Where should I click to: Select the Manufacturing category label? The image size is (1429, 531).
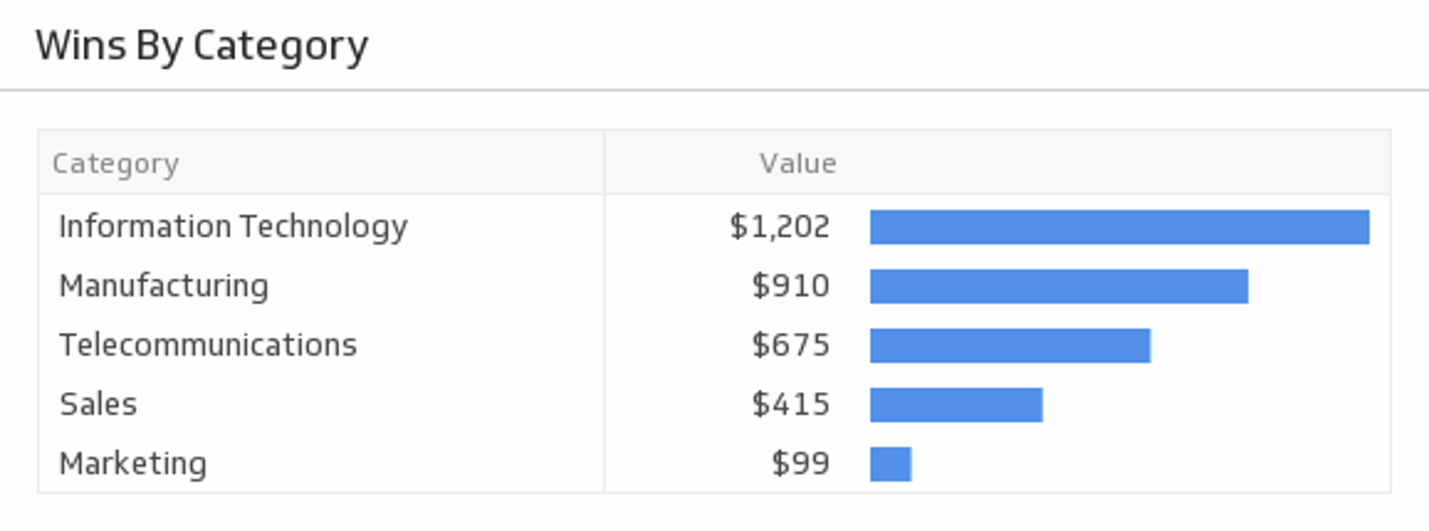164,286
